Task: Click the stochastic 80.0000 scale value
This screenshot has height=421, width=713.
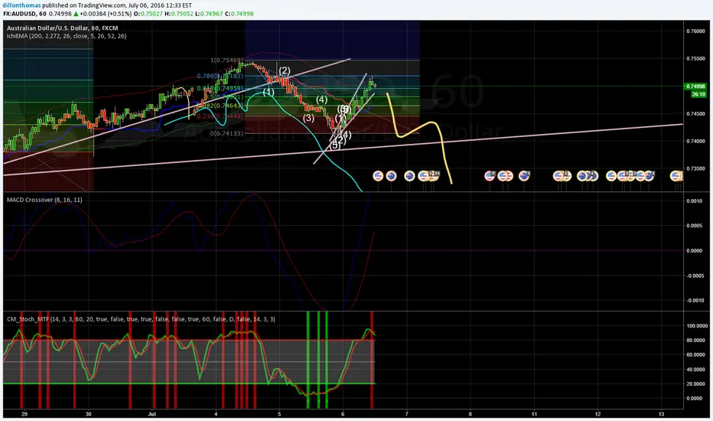Action: (695, 341)
